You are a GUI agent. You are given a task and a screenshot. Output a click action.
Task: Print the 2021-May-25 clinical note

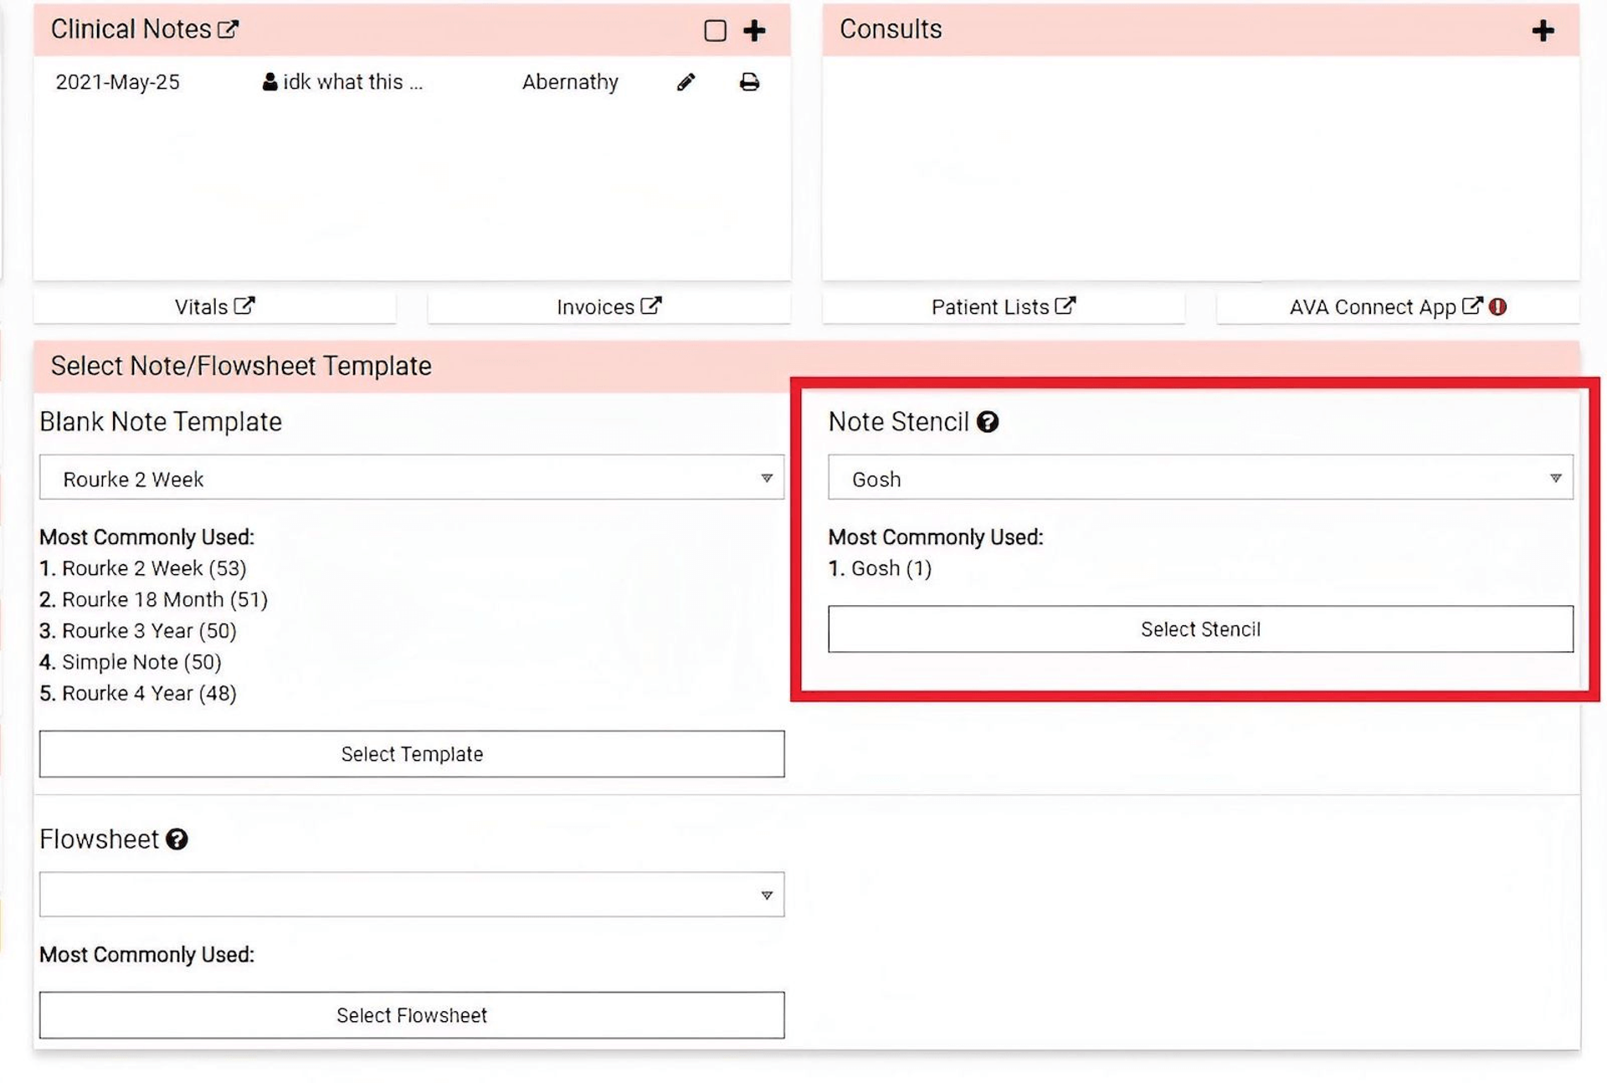click(x=749, y=82)
